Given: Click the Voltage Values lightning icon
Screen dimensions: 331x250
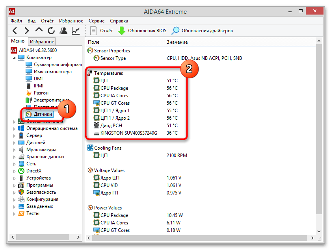Looking at the screenshot, I should click(90, 170).
